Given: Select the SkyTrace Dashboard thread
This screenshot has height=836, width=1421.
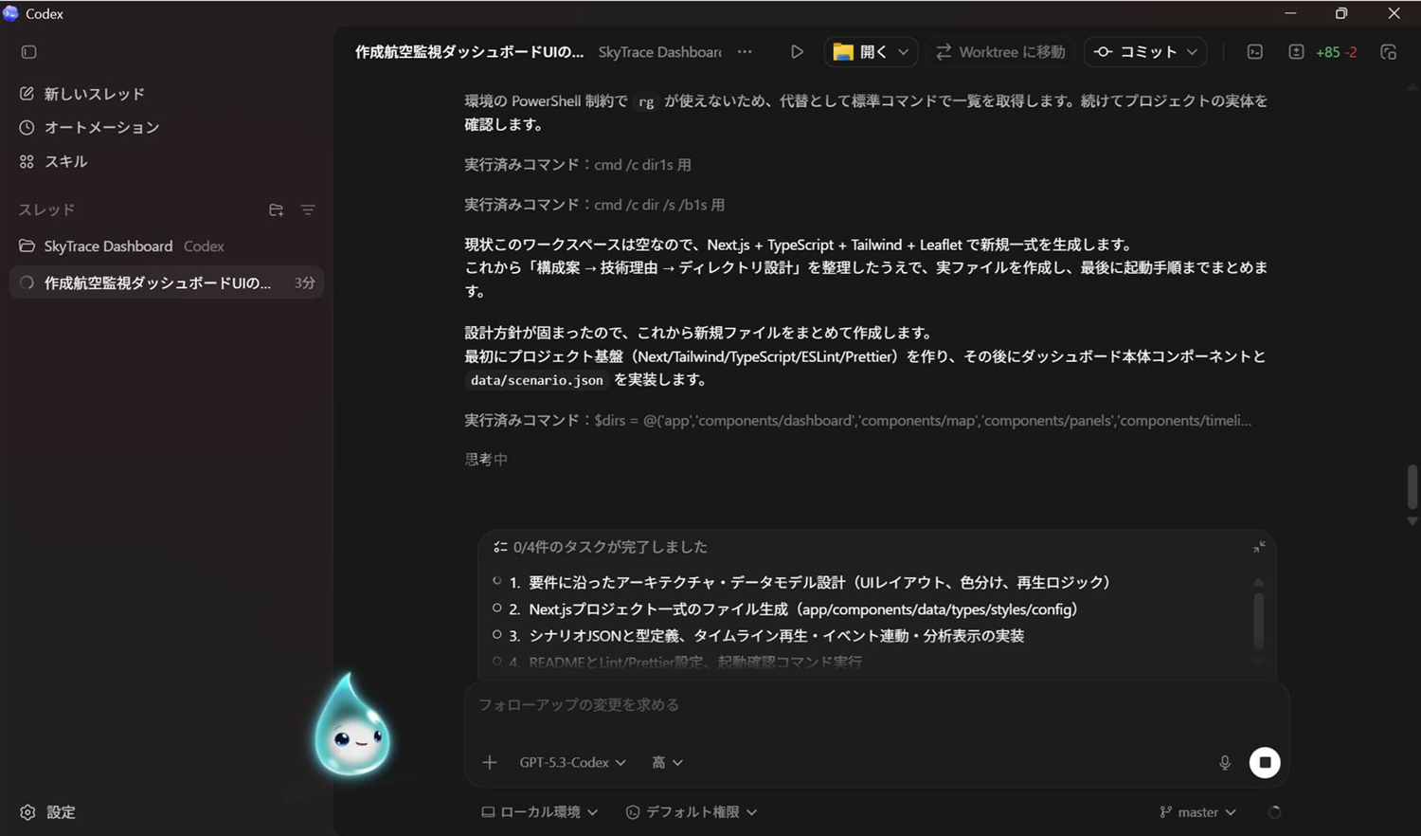Looking at the screenshot, I should (x=108, y=246).
